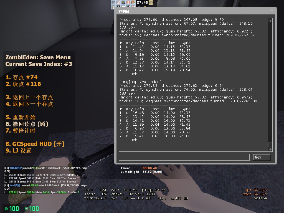Toggle GCSpeed HUD [开] option
The height and width of the screenshot is (213, 284).
35,144
